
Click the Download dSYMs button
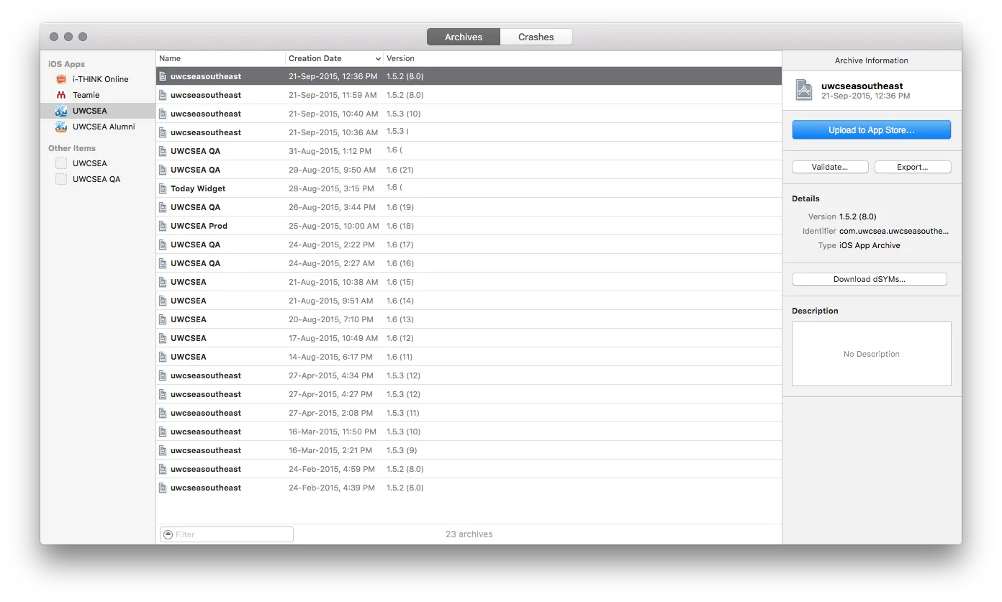point(870,279)
